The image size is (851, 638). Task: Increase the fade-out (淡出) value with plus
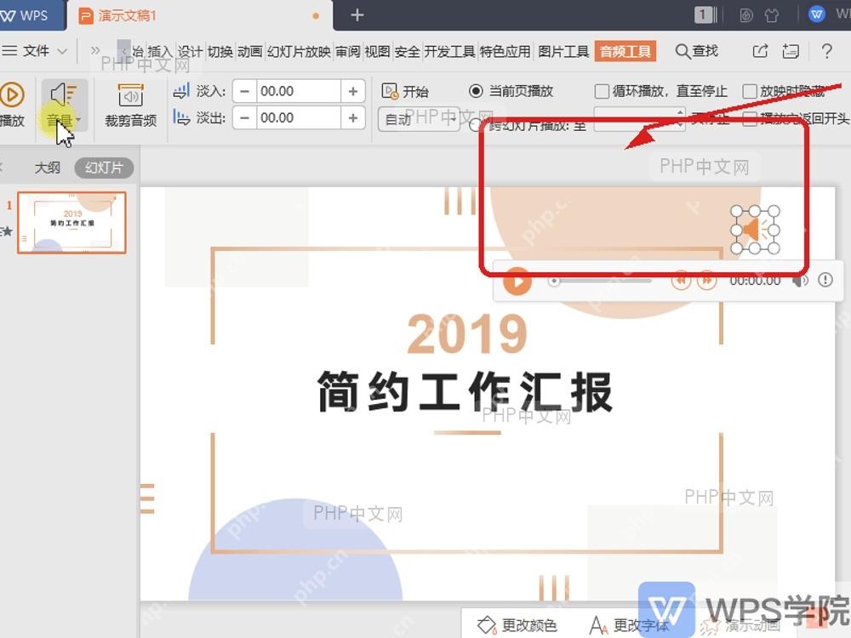point(353,117)
